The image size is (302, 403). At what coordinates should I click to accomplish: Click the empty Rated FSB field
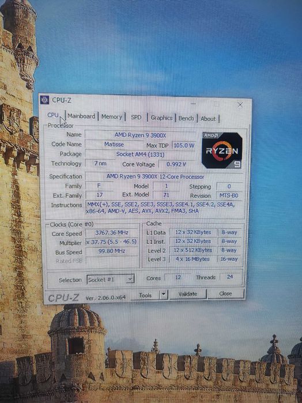tap(112, 260)
